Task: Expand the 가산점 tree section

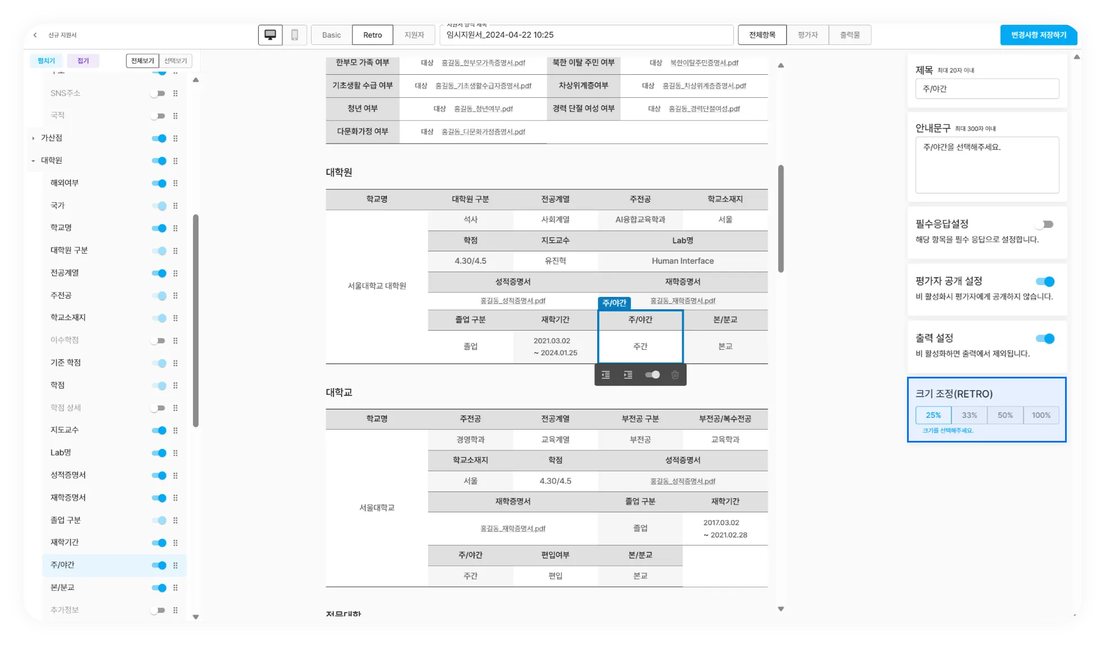Action: [x=33, y=138]
